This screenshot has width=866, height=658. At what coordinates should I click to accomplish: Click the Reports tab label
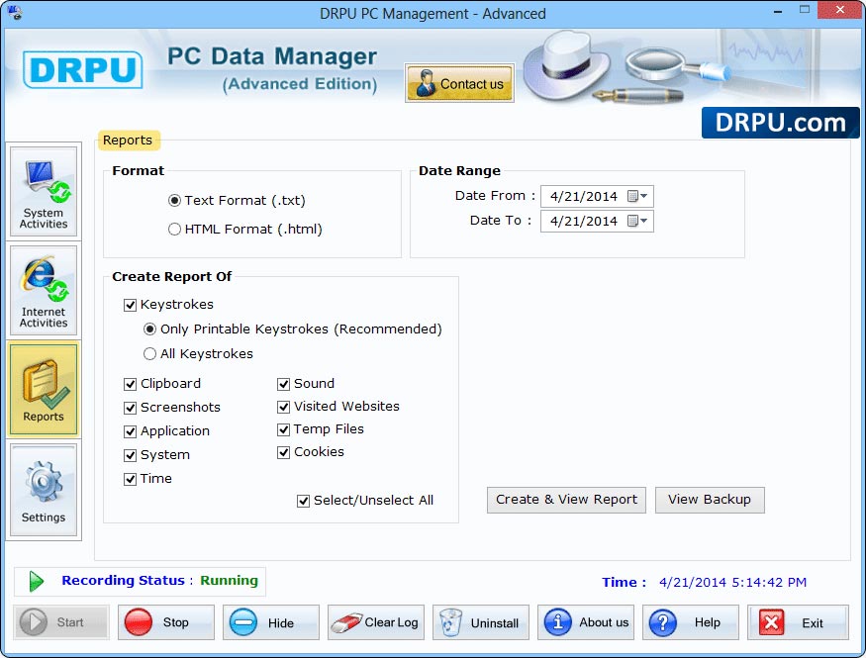[128, 141]
